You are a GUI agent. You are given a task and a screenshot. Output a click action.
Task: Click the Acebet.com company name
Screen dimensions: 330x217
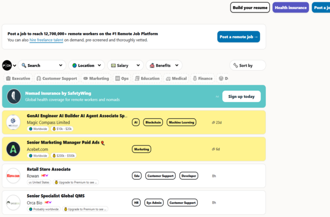[37, 149]
